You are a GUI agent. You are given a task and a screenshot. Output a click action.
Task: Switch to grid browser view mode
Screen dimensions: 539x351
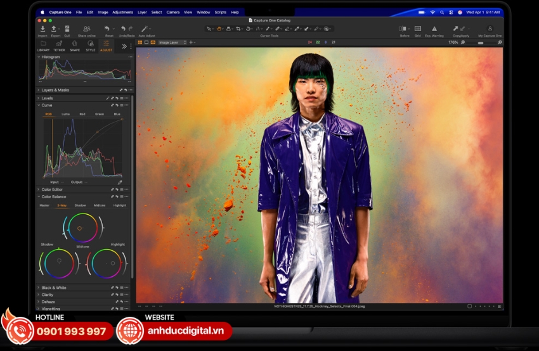point(140,42)
